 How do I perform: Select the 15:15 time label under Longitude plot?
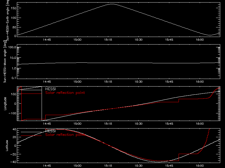(x=108, y=123)
